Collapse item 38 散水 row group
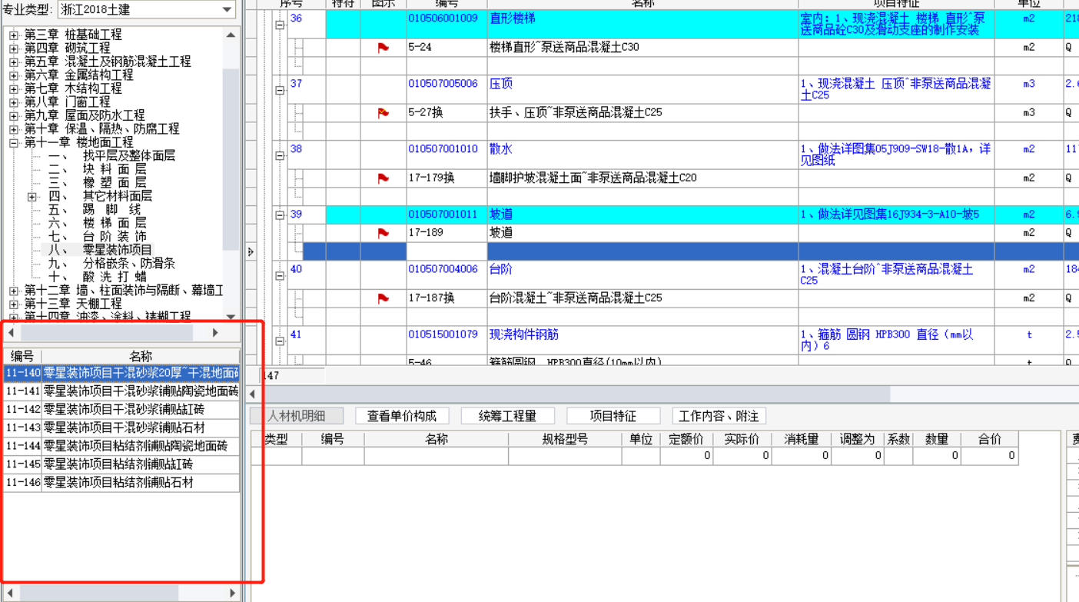 [280, 155]
